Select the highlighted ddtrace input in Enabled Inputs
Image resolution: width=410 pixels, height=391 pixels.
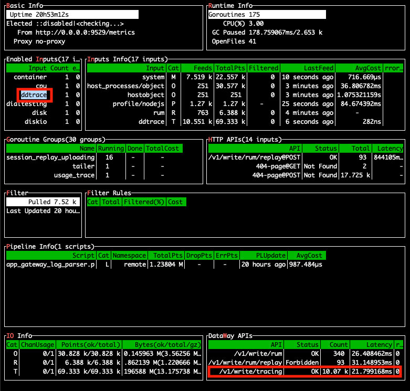[34, 95]
